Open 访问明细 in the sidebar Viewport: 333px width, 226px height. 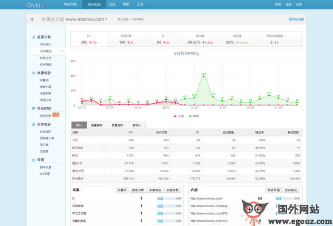[x=45, y=64]
